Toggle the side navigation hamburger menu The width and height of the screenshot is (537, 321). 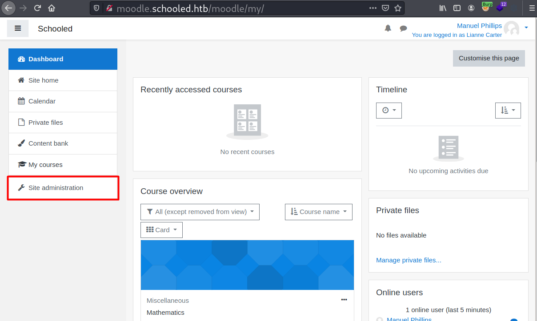(x=18, y=28)
